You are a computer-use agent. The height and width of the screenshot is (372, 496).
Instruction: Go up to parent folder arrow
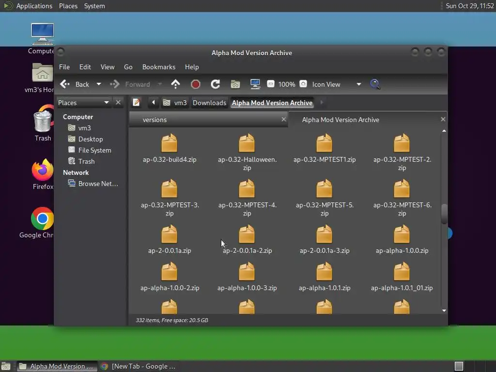point(175,84)
